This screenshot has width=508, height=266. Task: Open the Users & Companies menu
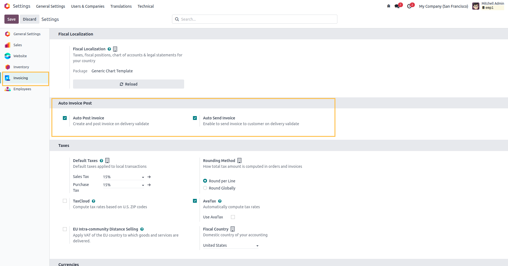point(88,6)
